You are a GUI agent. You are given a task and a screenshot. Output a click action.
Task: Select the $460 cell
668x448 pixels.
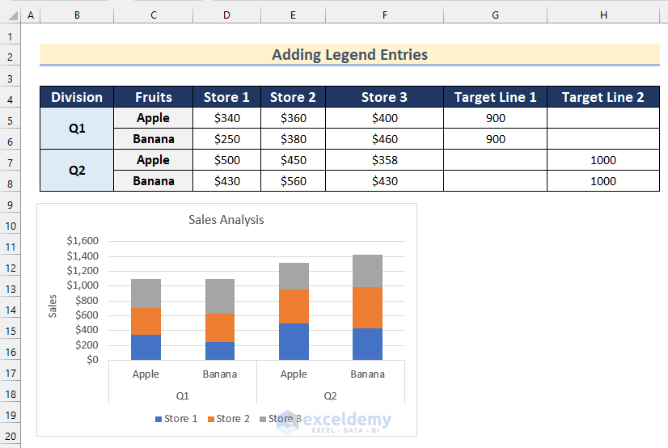click(x=385, y=139)
